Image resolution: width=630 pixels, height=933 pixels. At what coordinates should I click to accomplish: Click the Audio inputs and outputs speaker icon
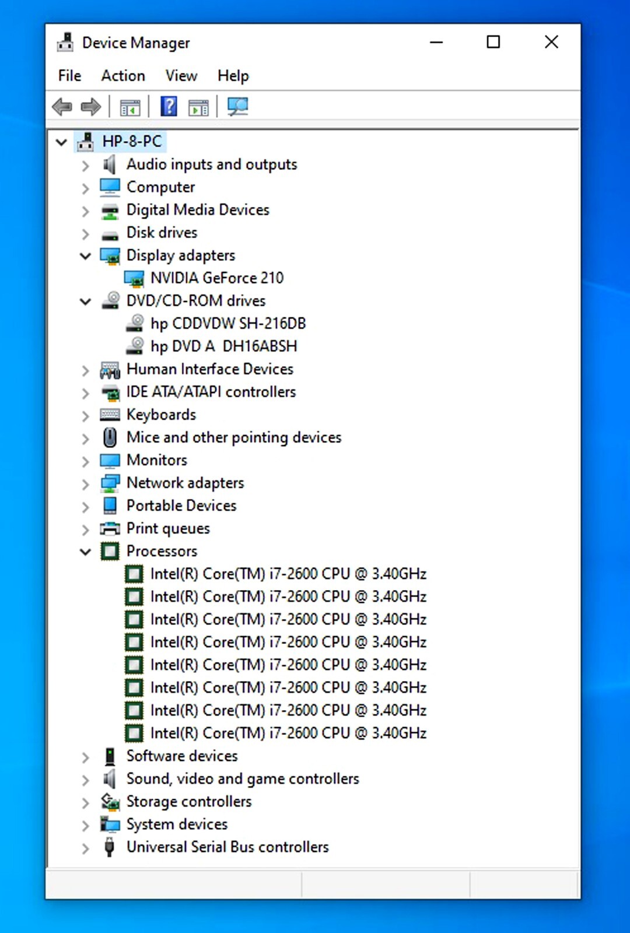pos(110,164)
